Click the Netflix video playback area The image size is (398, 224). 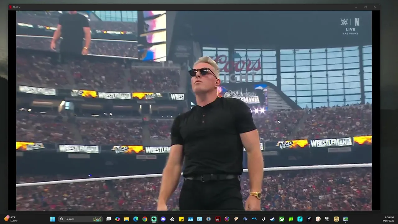[194, 110]
